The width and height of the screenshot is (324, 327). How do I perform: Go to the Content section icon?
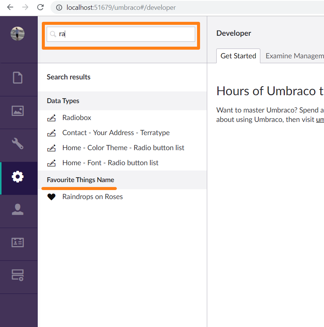[18, 78]
